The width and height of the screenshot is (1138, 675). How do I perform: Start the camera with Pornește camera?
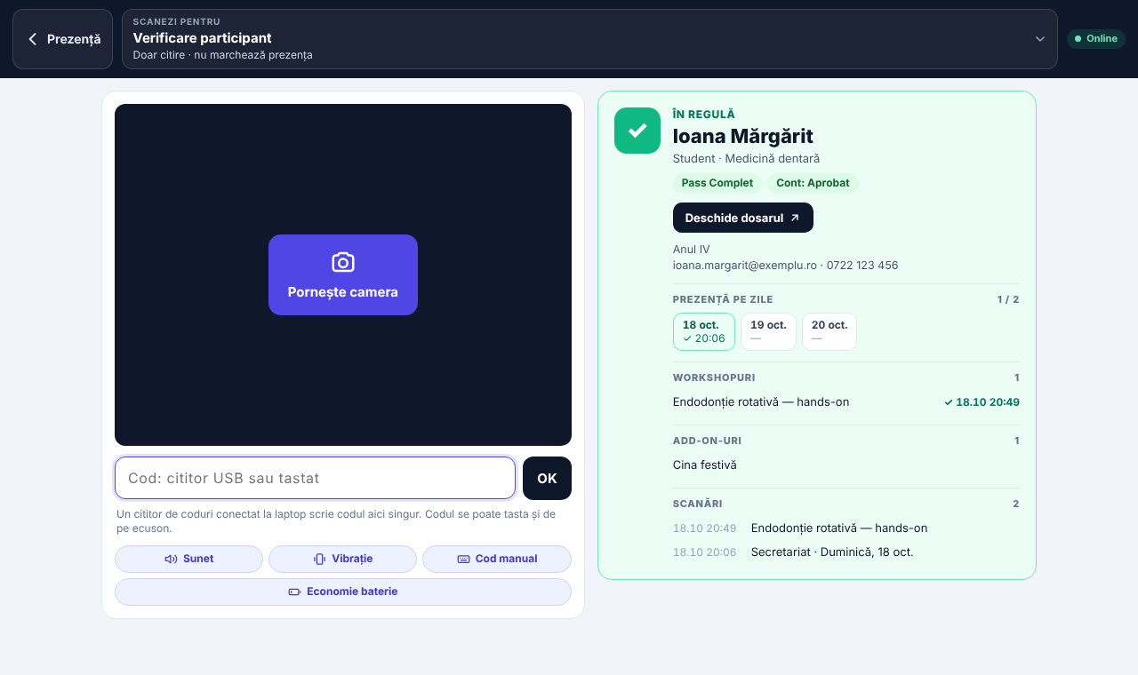[343, 274]
